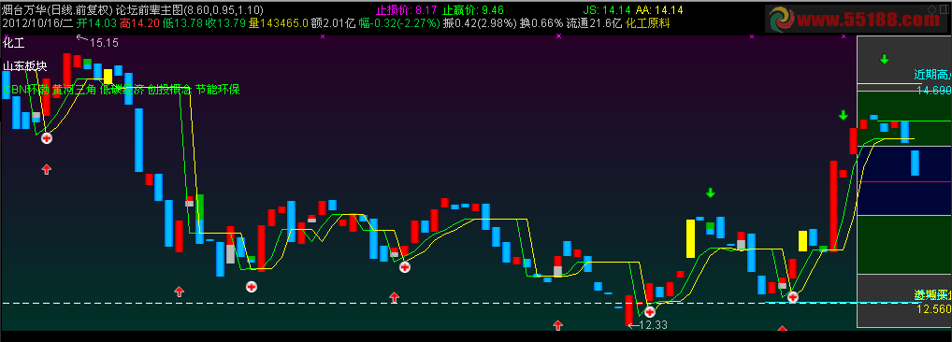
Task: Click the 振0.42(2.98%) amplitude value
Action: (481, 23)
